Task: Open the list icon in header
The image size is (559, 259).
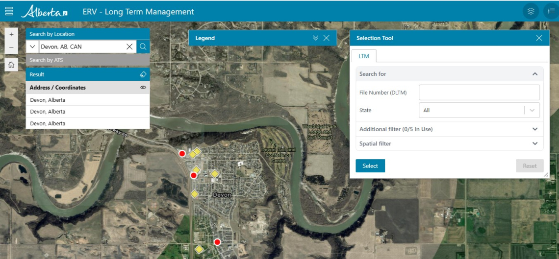Action: tap(551, 11)
